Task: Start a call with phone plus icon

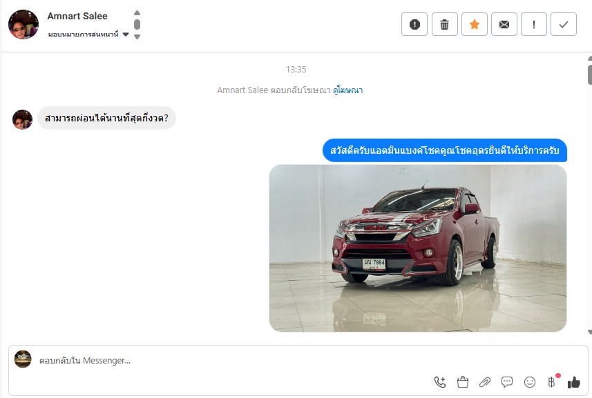Action: coord(440,382)
